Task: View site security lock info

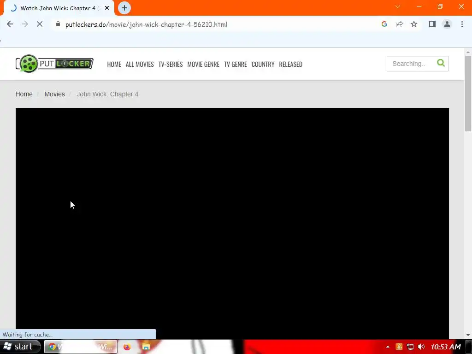Action: tap(58, 24)
